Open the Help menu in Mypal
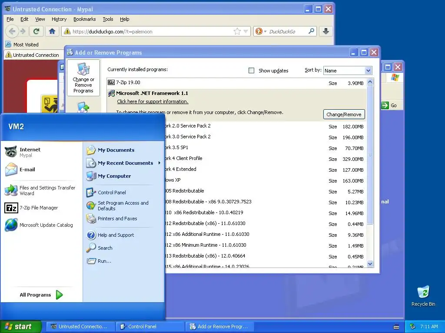 (124, 19)
